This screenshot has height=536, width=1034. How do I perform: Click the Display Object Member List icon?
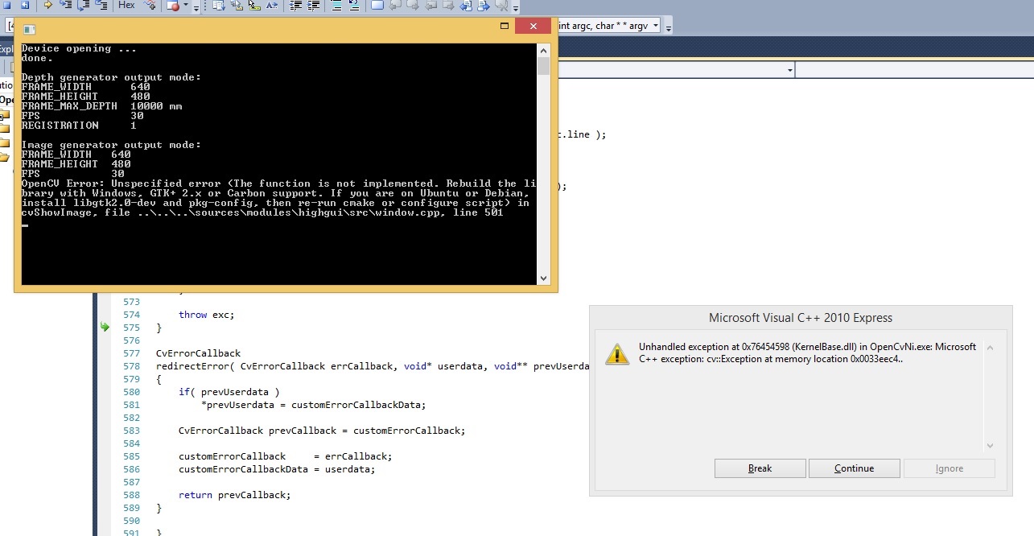pyautogui.click(x=218, y=5)
